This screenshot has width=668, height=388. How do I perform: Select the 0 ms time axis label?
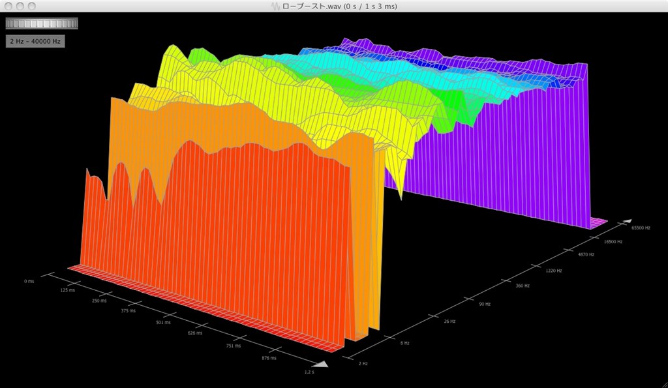tap(29, 281)
